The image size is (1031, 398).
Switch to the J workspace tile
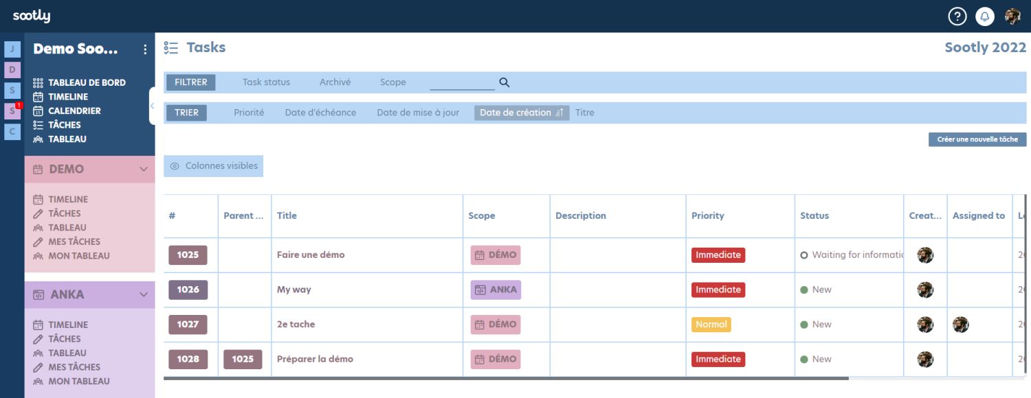tap(12, 49)
